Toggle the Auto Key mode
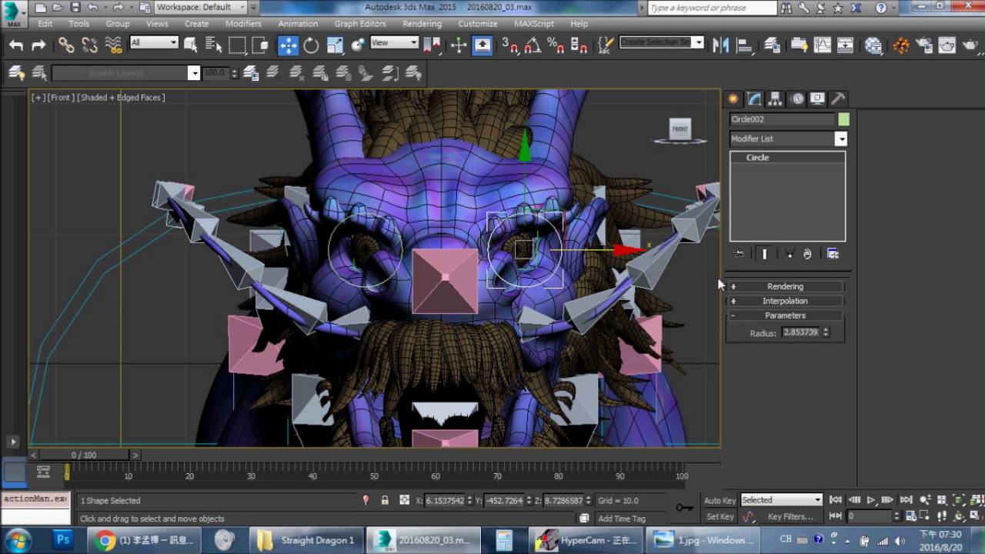 [720, 500]
